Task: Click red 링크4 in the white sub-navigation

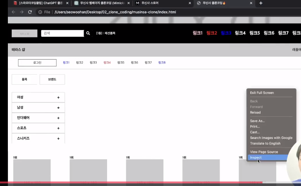Action: click(x=107, y=62)
